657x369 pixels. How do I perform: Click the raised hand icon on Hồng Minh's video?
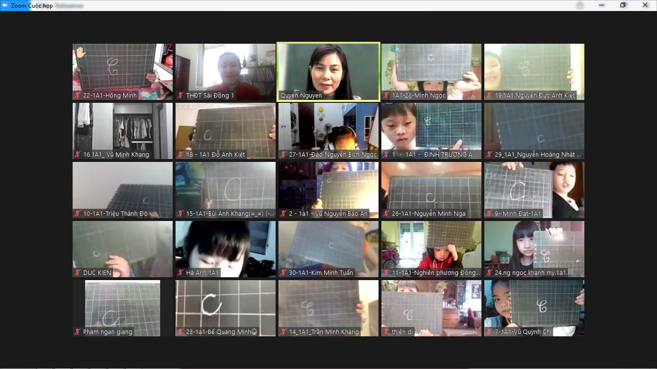click(80, 52)
